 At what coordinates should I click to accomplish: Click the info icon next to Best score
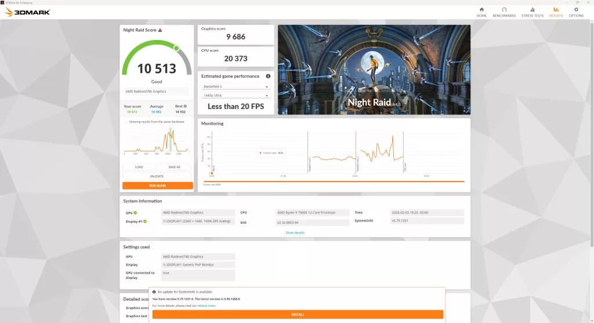pyautogui.click(x=185, y=106)
